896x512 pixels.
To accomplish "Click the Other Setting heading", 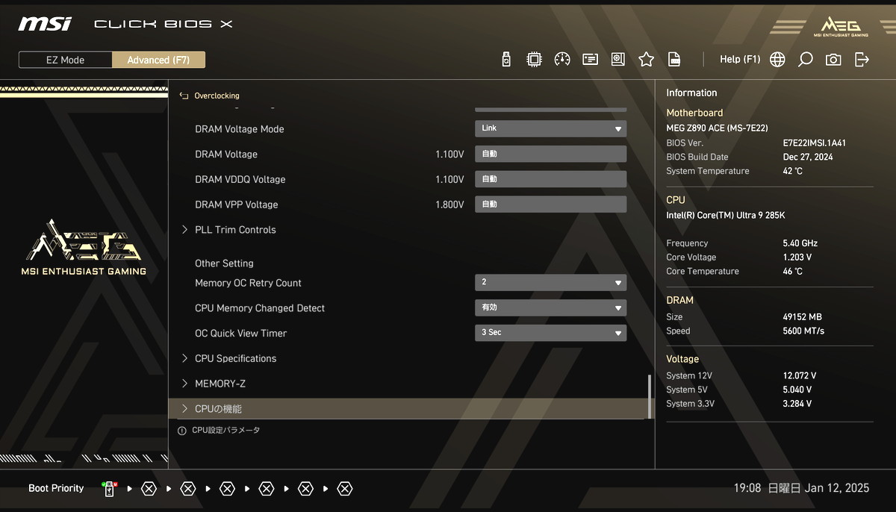I will [224, 263].
